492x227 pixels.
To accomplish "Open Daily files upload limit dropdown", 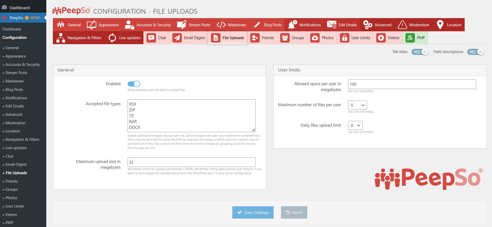I will tap(355, 125).
